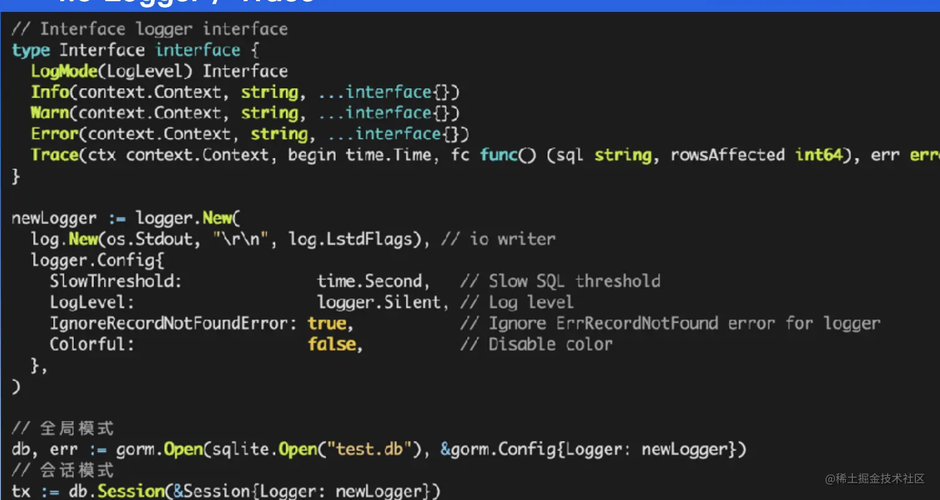Click the "SlowThreshold:" field name

coord(116,281)
